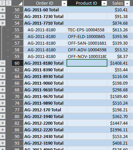The image size is (133, 150).
Task: Open the Order ID filter dropdown
Action: tap(64, 4)
